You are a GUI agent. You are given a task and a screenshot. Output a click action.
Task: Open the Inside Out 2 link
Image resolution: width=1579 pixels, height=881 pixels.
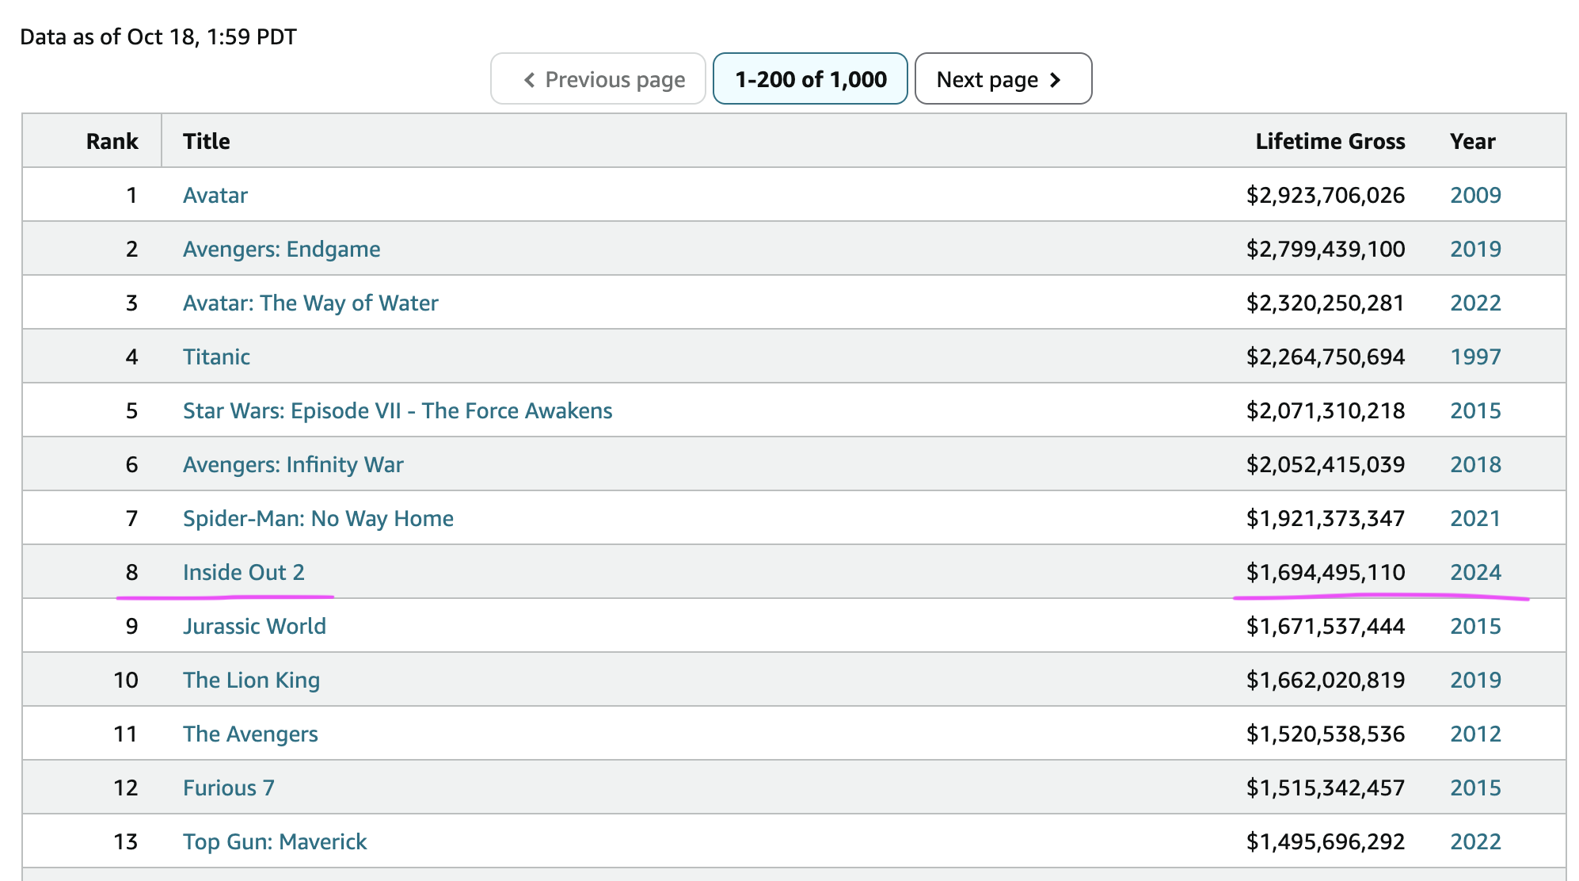click(243, 572)
